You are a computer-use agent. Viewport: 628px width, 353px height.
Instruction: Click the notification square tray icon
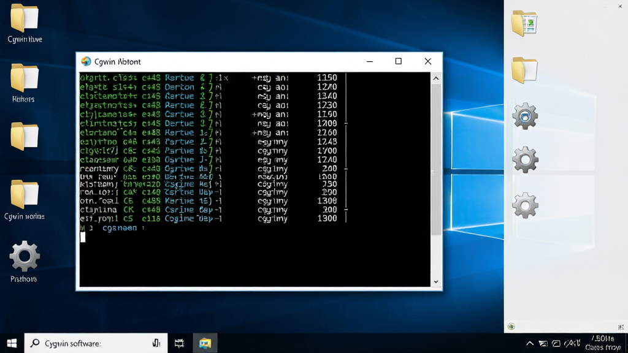coord(556,343)
